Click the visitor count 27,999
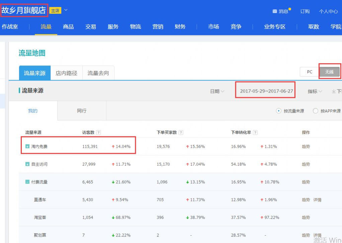The height and width of the screenshot is (243, 342). tap(89, 164)
